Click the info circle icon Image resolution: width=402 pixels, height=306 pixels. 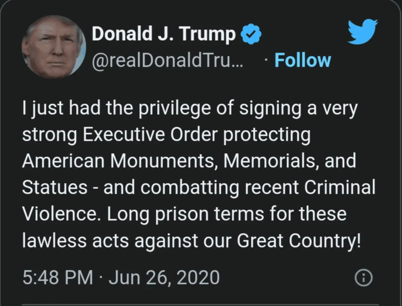pyautogui.click(x=364, y=278)
